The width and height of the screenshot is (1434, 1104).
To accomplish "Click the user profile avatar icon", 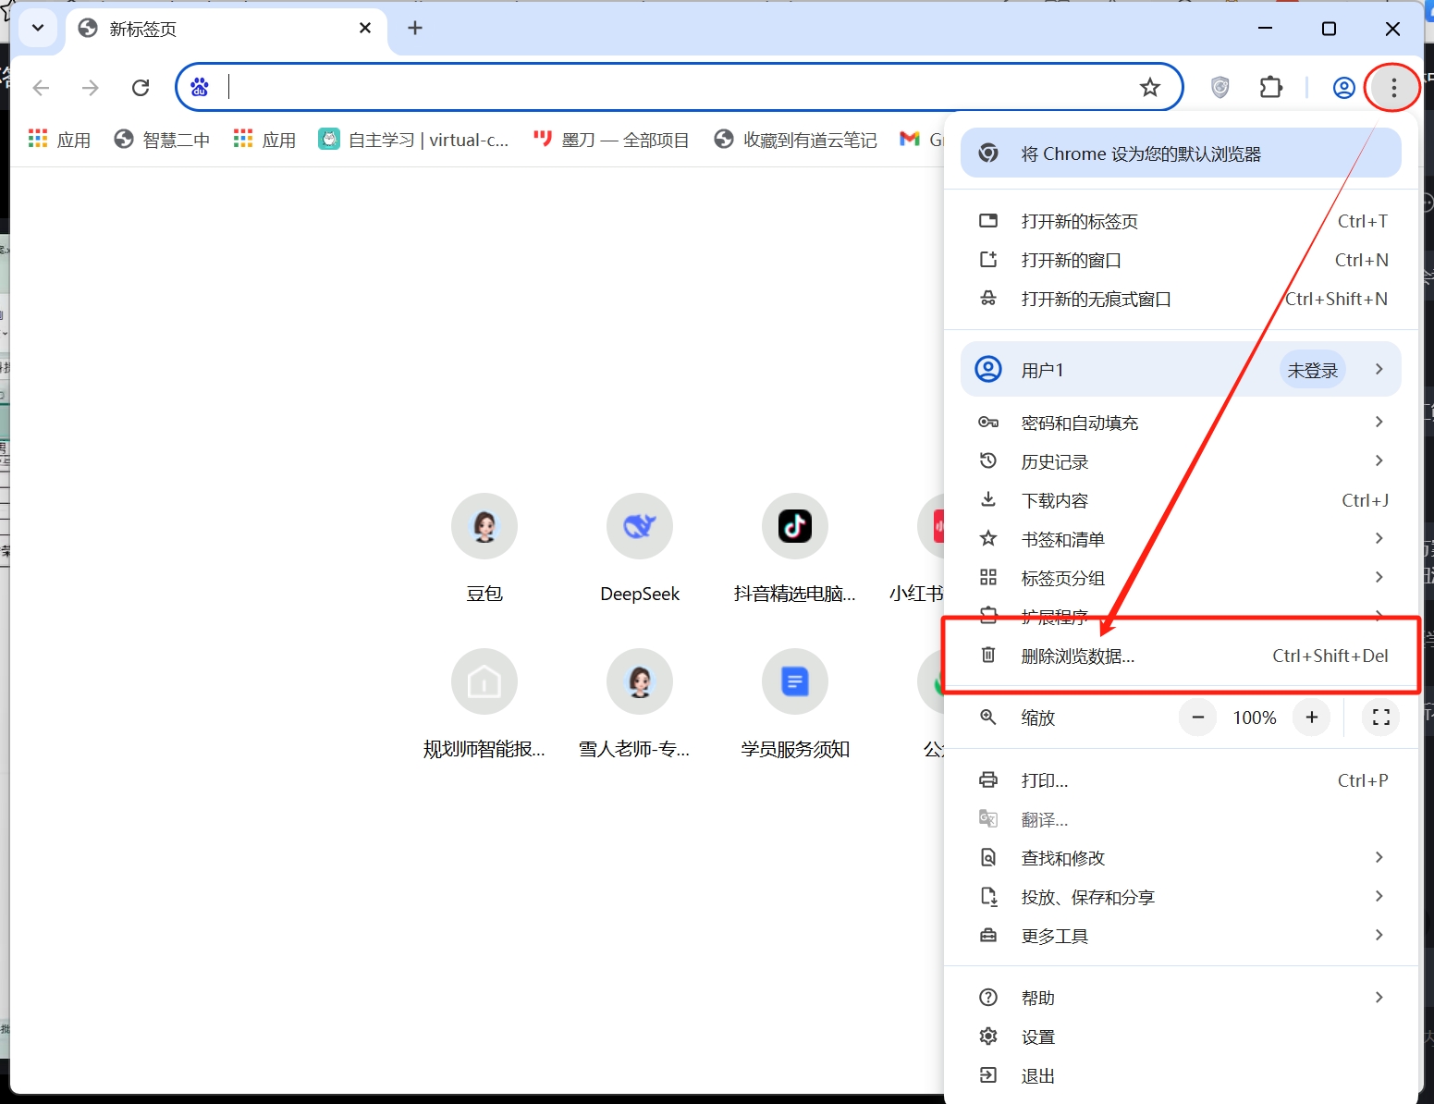I will [x=1343, y=87].
